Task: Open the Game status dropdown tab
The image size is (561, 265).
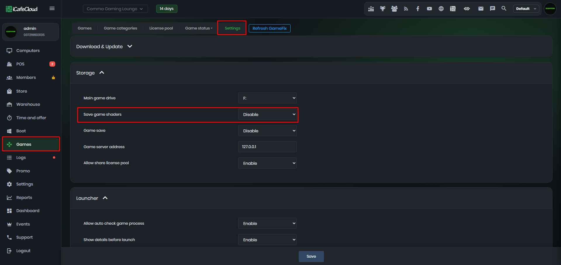Action: tap(199, 28)
